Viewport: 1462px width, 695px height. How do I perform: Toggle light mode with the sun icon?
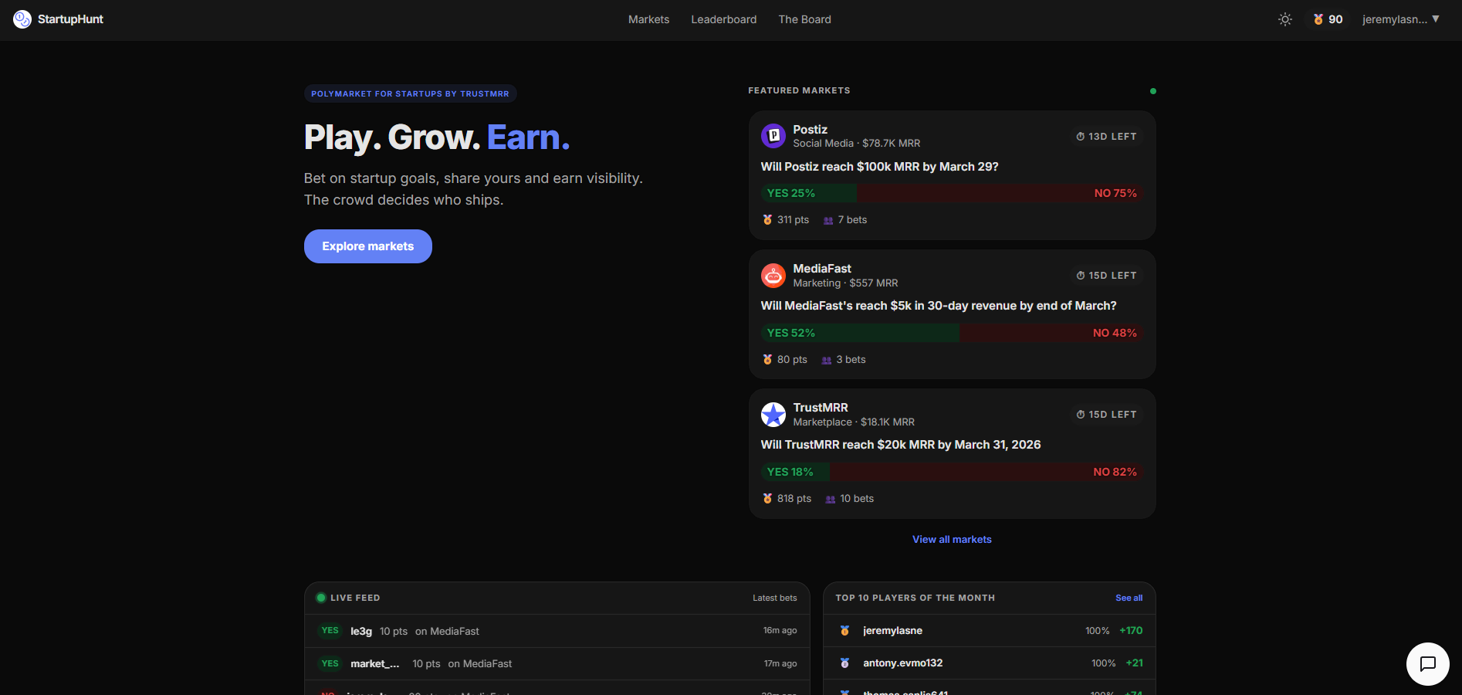(1284, 19)
